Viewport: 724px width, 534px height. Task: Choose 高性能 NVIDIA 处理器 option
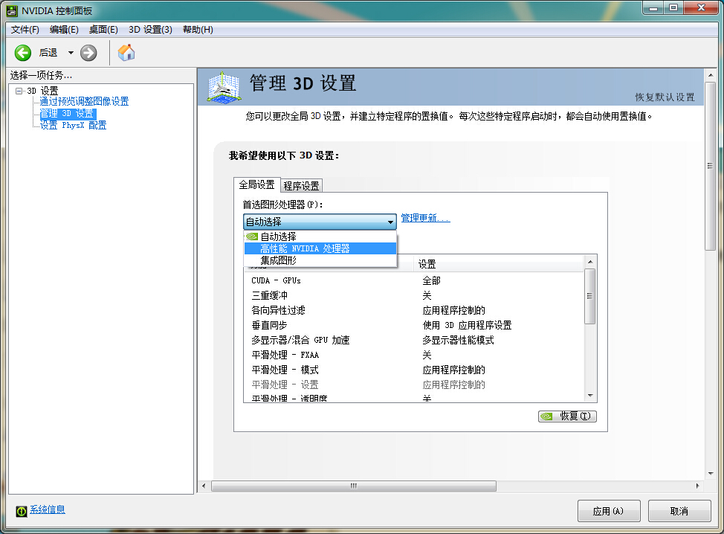pyautogui.click(x=320, y=248)
